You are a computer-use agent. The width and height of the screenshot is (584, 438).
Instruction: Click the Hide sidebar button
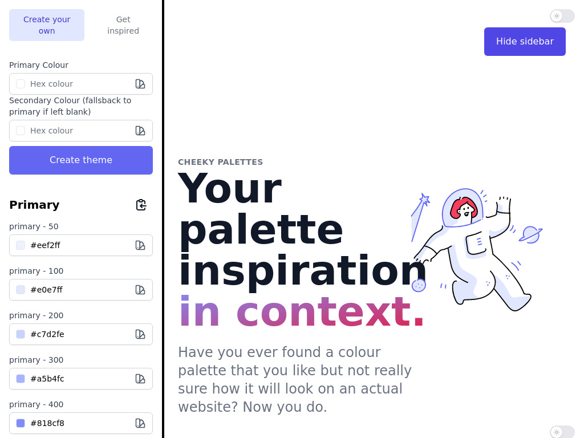click(525, 41)
